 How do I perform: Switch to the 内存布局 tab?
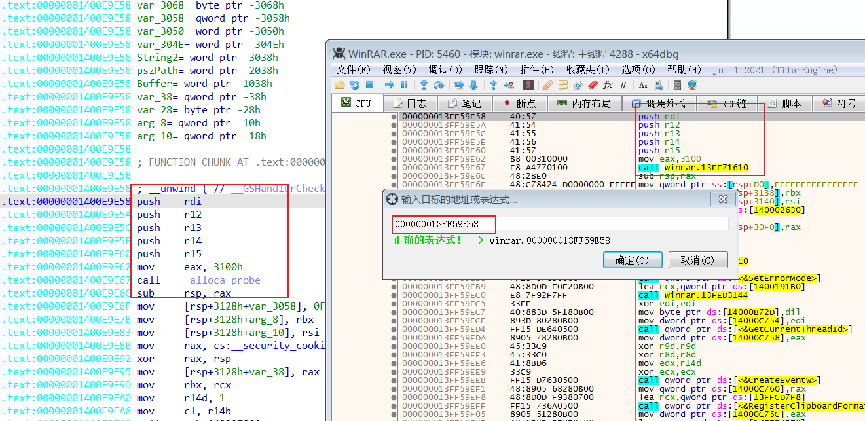[583, 103]
